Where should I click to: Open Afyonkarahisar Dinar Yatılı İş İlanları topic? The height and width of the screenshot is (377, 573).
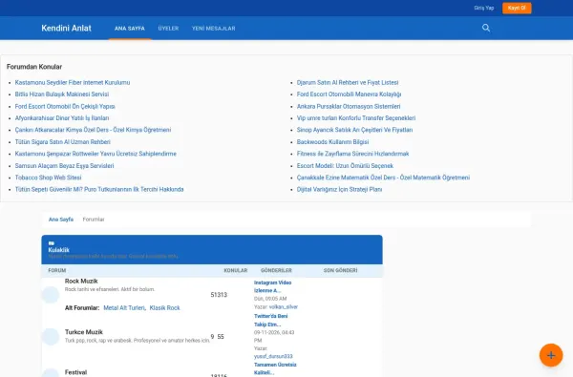pos(62,118)
